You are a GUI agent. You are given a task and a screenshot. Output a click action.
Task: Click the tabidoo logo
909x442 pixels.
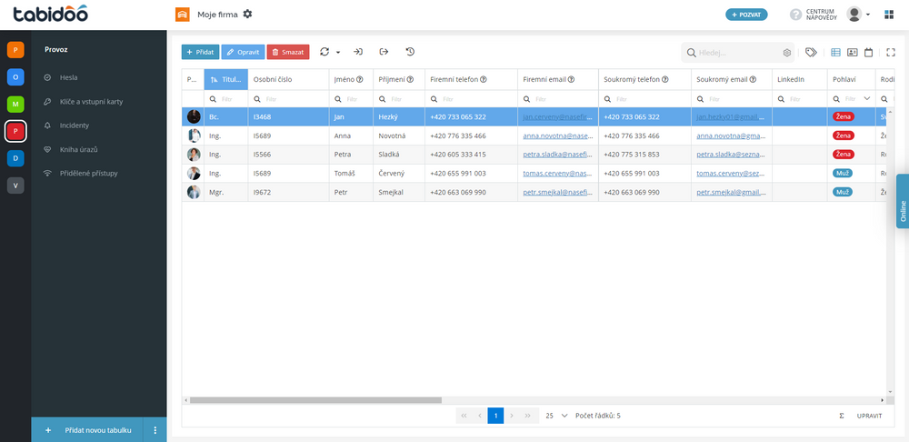pos(50,14)
